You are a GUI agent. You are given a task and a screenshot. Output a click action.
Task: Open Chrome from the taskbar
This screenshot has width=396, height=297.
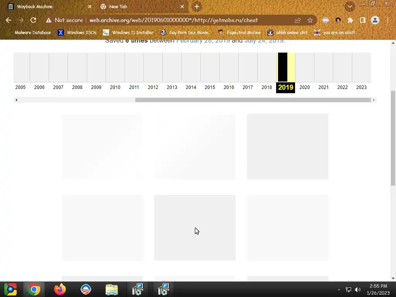click(34, 289)
